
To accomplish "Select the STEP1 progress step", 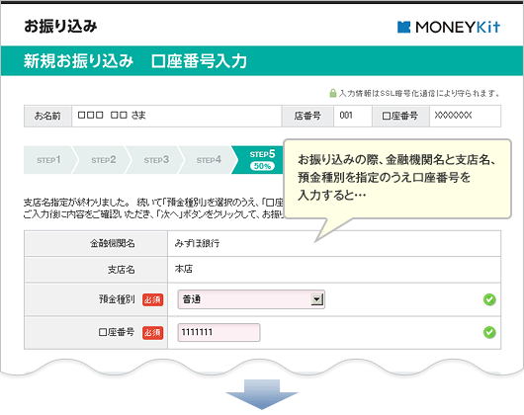I will (x=48, y=160).
